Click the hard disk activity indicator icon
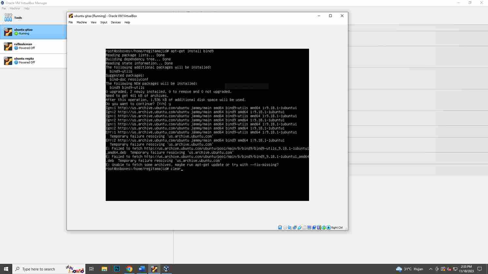This screenshot has width=488, height=274. 280,227
